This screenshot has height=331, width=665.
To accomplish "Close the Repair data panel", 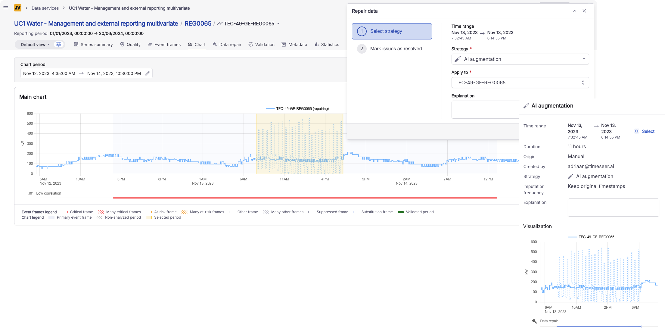I will point(584,11).
